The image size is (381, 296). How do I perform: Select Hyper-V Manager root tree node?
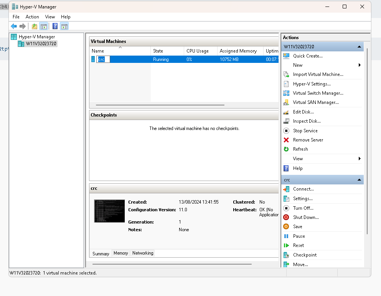(33, 37)
